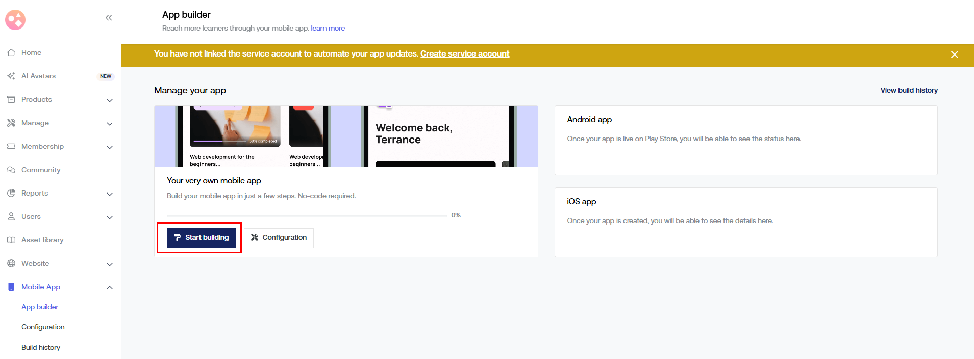Expand the Products menu chevron
974x359 pixels.
point(110,100)
